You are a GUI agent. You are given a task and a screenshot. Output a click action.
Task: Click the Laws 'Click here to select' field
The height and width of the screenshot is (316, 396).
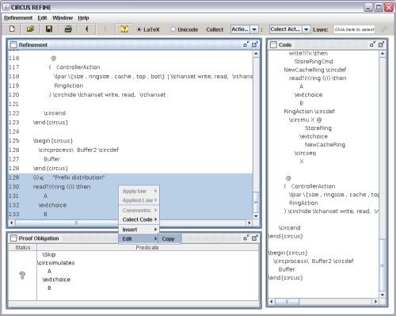(x=354, y=29)
